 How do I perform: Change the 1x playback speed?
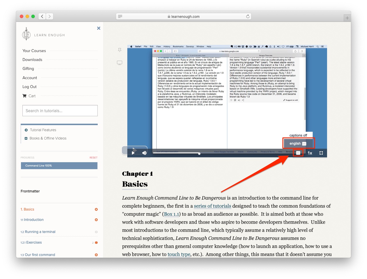(x=310, y=153)
